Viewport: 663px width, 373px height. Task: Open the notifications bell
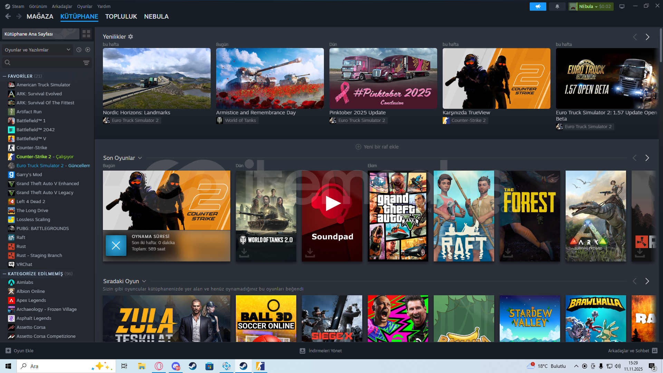557,7
